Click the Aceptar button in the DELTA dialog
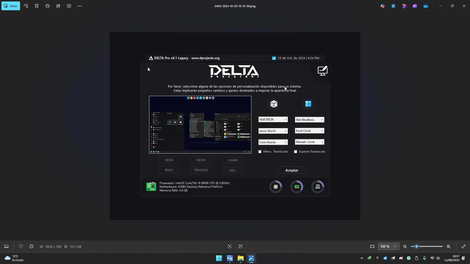470x264 pixels. click(x=292, y=170)
